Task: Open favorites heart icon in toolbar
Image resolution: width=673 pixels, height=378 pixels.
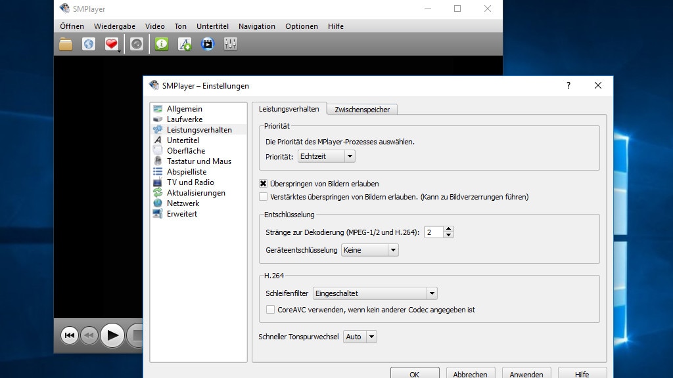Action: point(112,44)
